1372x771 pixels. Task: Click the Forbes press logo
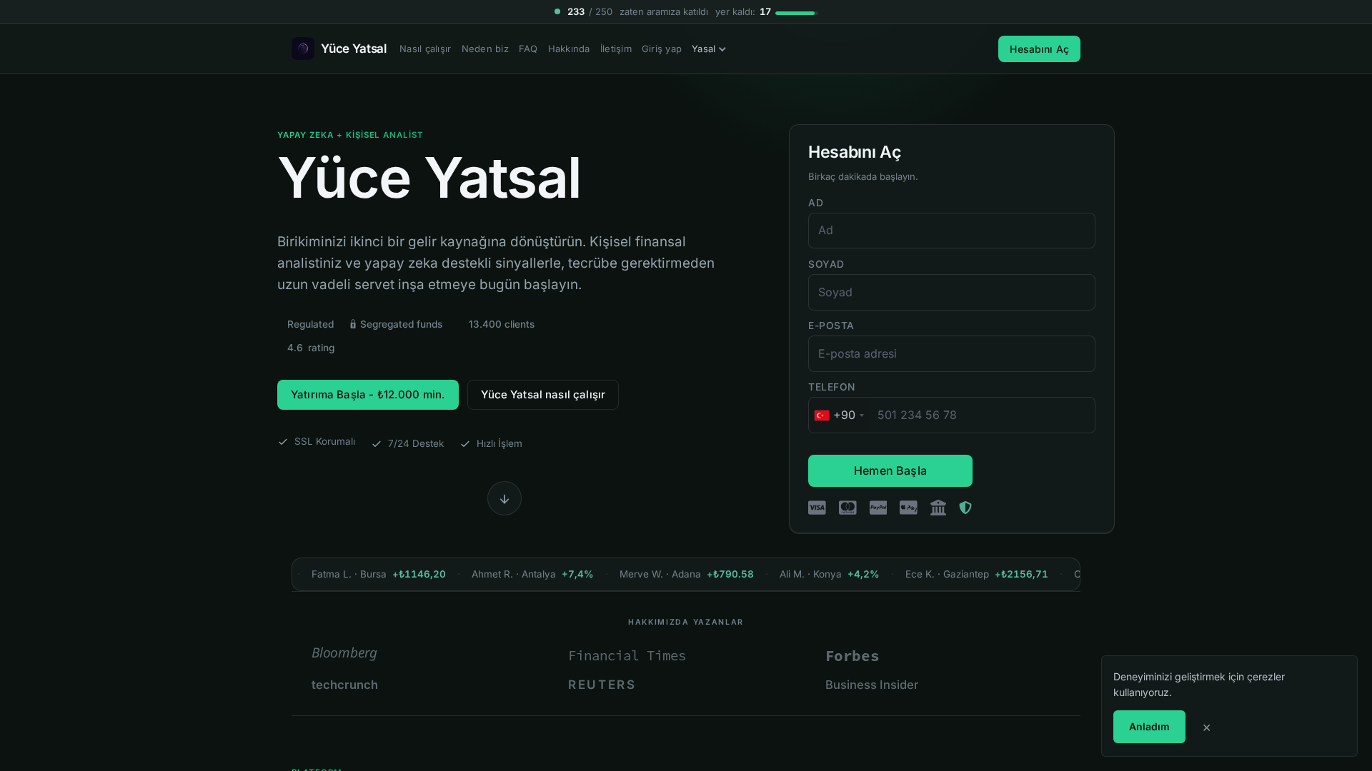click(852, 655)
